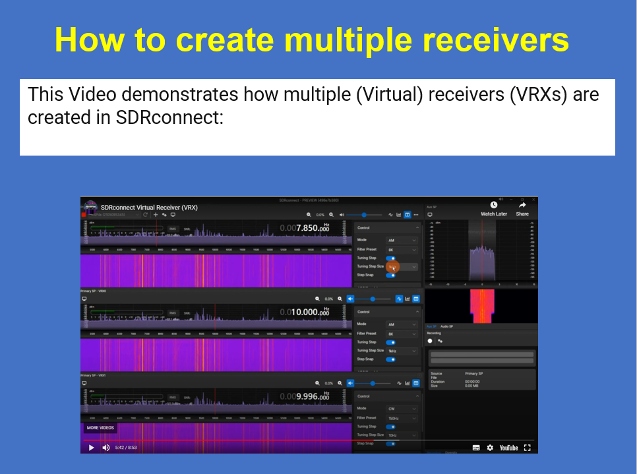Viewport: 637px width, 474px height.
Task: Click the channel avatar thumbnail
Action: (90, 207)
